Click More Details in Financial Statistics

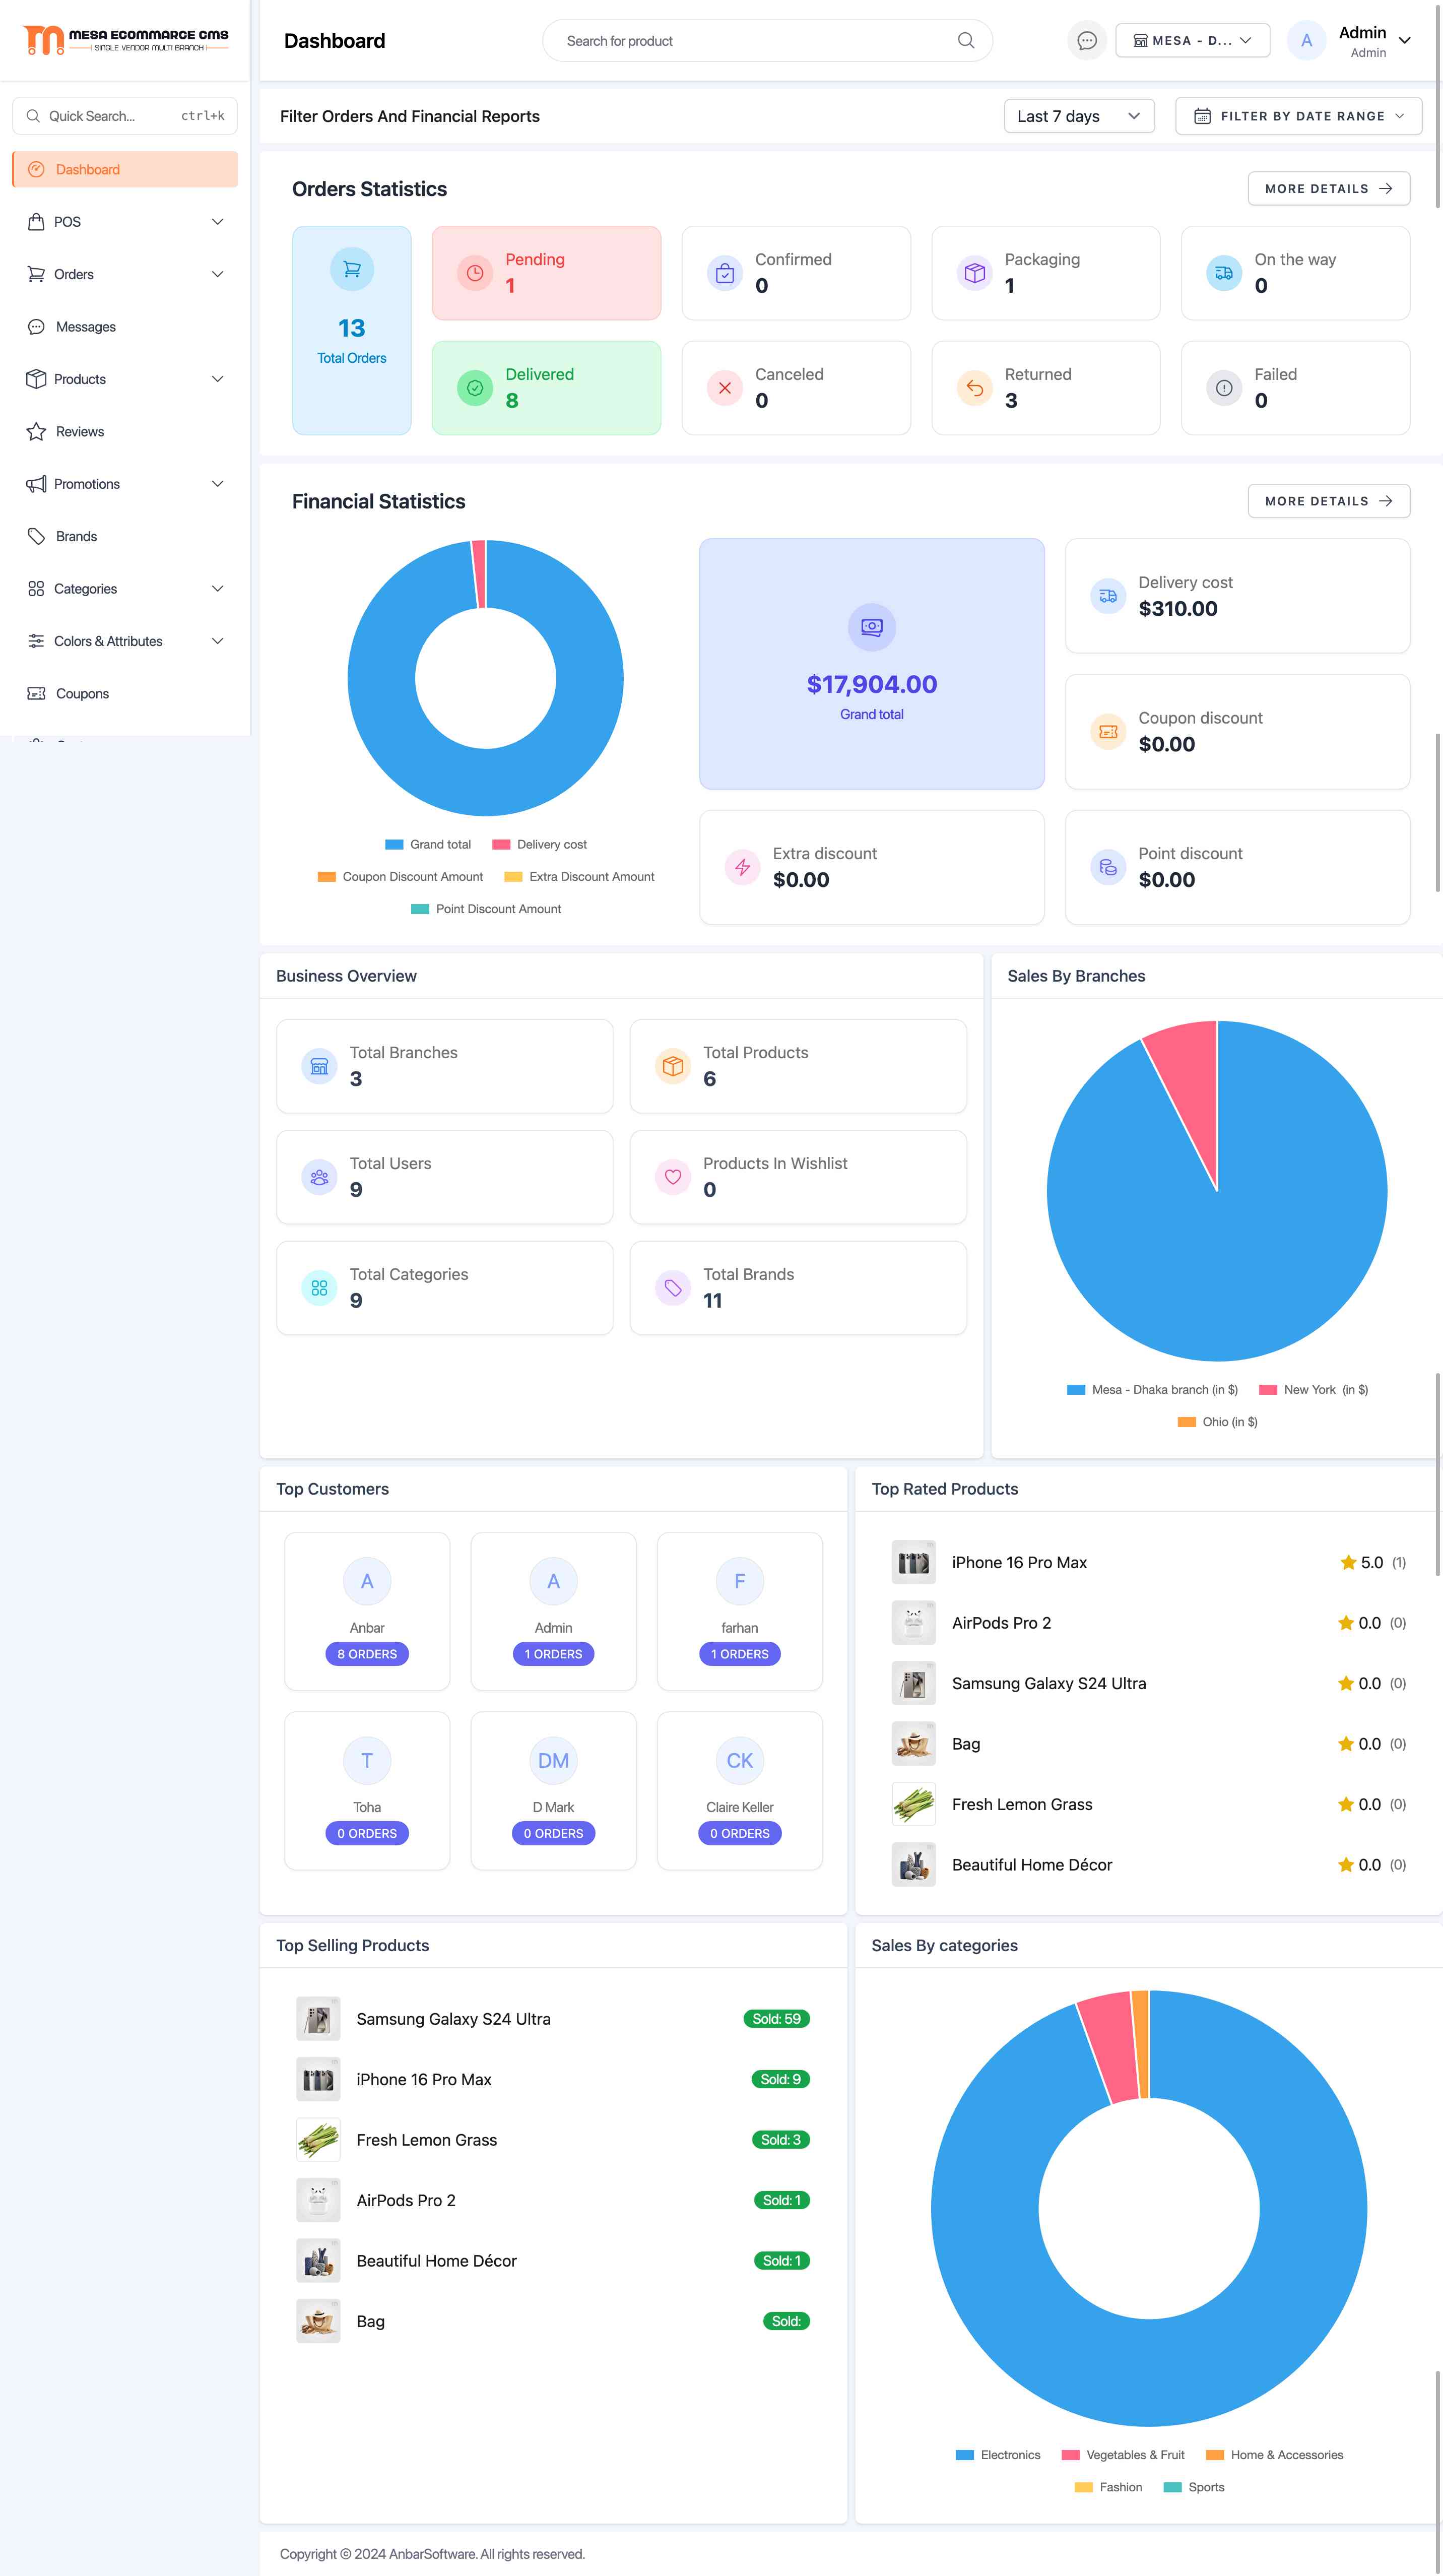coord(1328,501)
